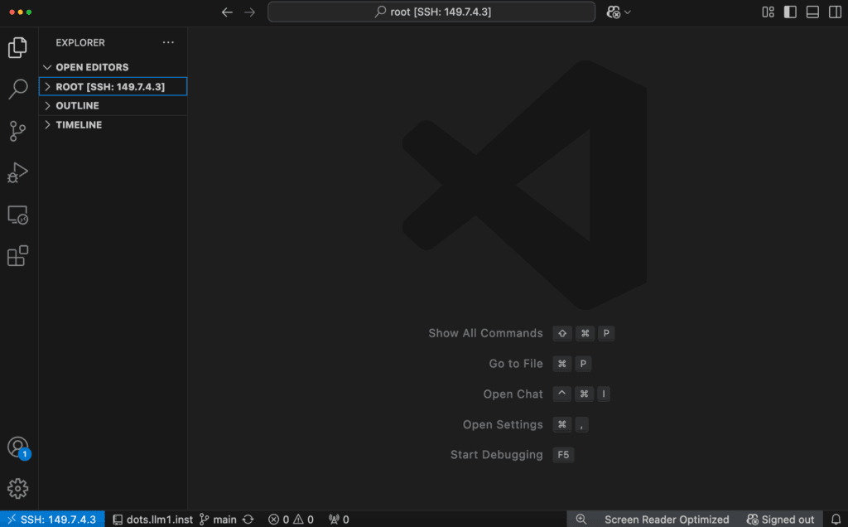
Task: Expand the ROOT [SSH: 149.7.4.3] folder
Action: point(113,86)
